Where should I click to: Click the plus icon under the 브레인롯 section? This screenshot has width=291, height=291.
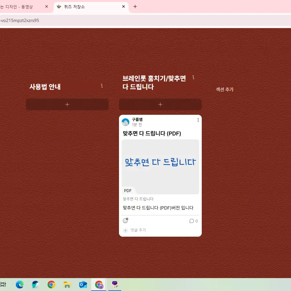pos(160,104)
